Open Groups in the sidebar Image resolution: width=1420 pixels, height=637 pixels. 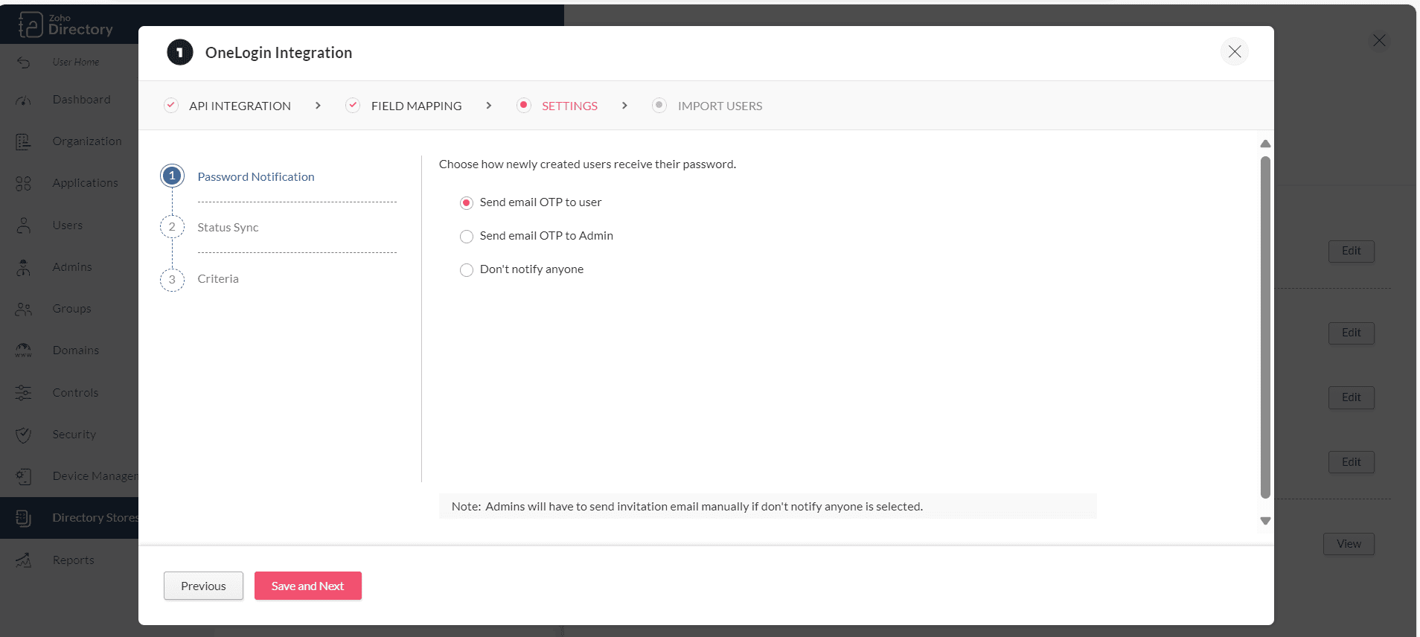pyautogui.click(x=71, y=309)
